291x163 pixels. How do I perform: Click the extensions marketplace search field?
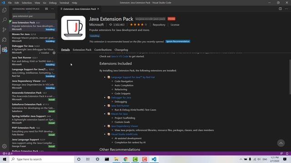click(34, 16)
